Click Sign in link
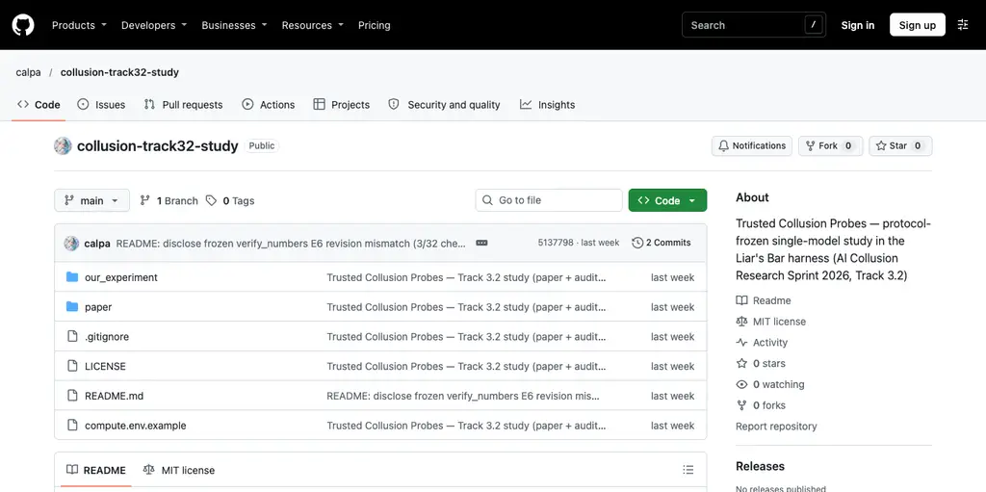This screenshot has width=986, height=492. 858,25
